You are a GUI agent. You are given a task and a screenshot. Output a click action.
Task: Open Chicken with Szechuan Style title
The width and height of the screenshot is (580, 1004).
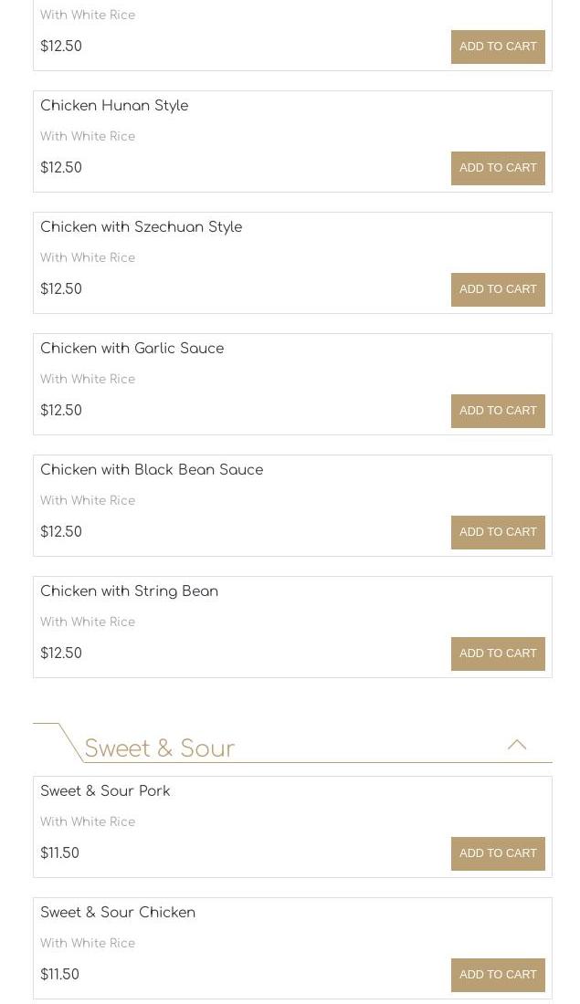click(141, 227)
